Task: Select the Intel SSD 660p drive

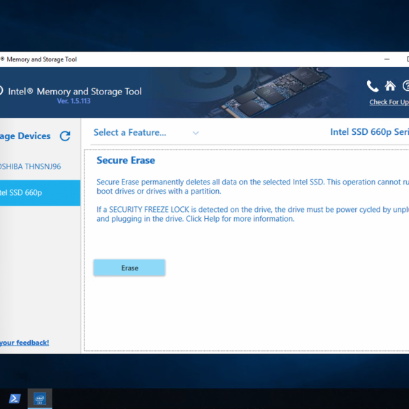Action: click(40, 193)
